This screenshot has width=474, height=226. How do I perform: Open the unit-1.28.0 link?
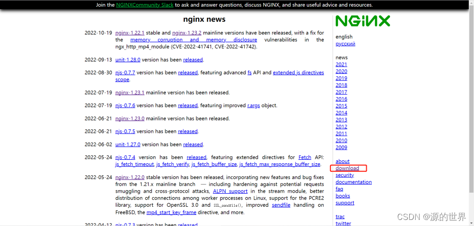pos(127,60)
